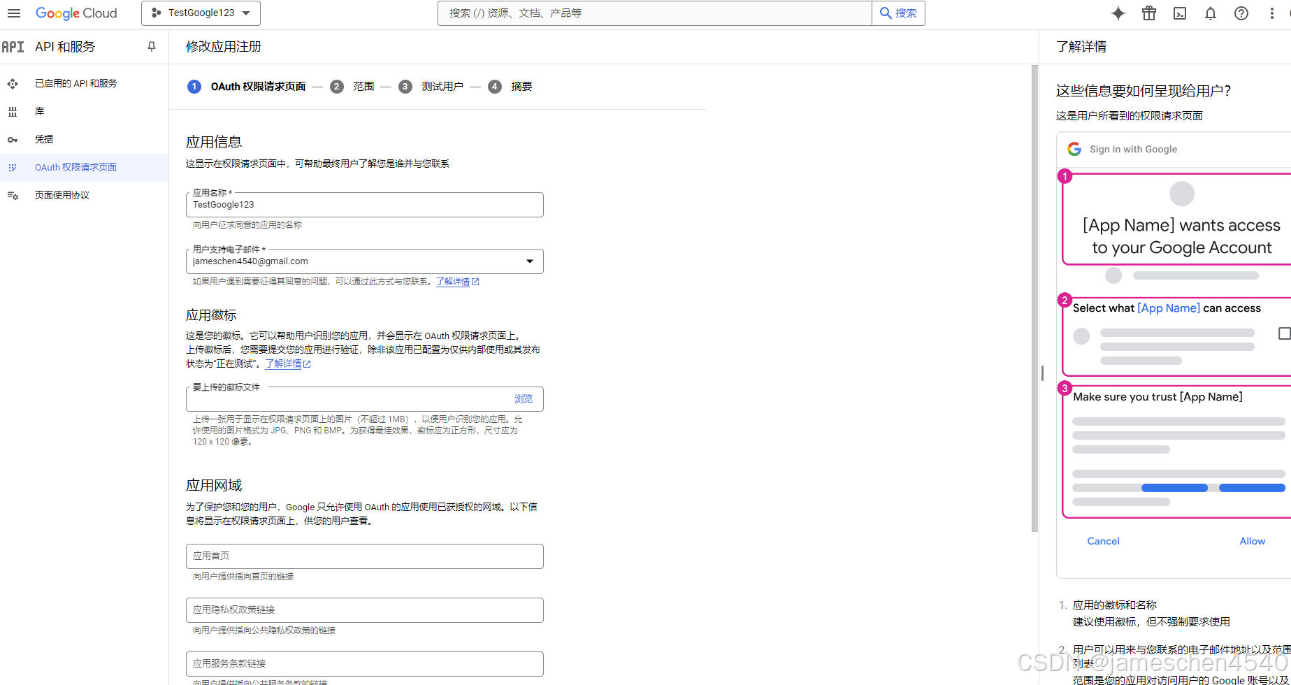The width and height of the screenshot is (1291, 685).
Task: Pin the API 和服务 product
Action: coord(152,47)
